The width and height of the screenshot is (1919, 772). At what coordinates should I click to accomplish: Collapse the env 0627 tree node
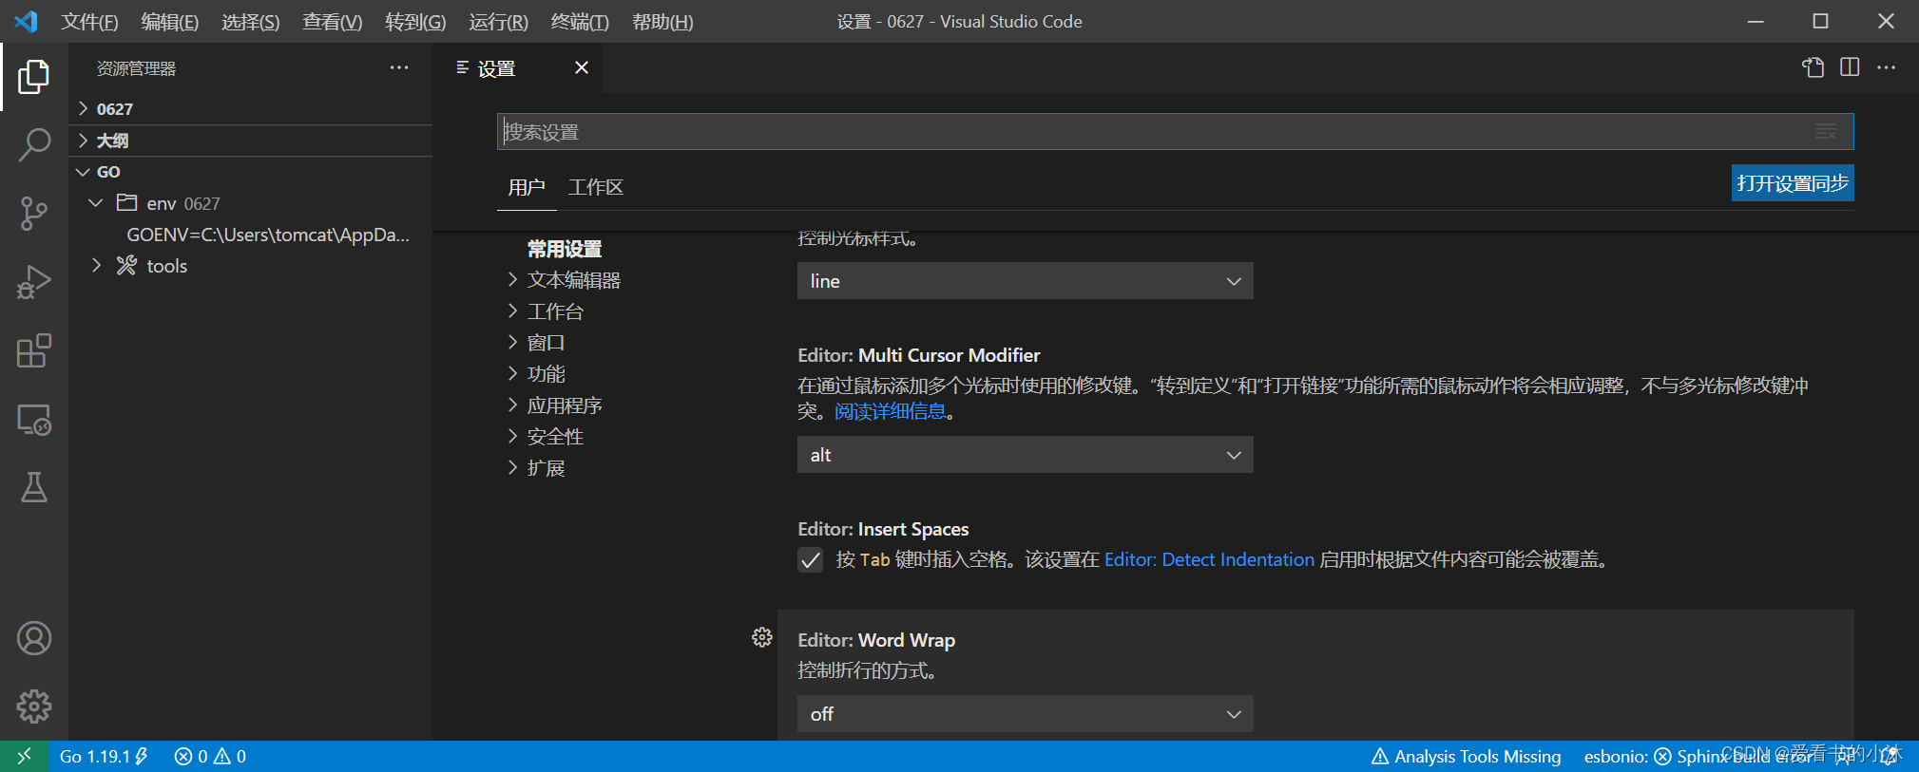point(96,203)
